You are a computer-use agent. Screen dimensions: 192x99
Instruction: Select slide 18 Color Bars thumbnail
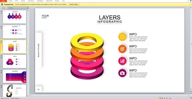click(x=14, y=76)
